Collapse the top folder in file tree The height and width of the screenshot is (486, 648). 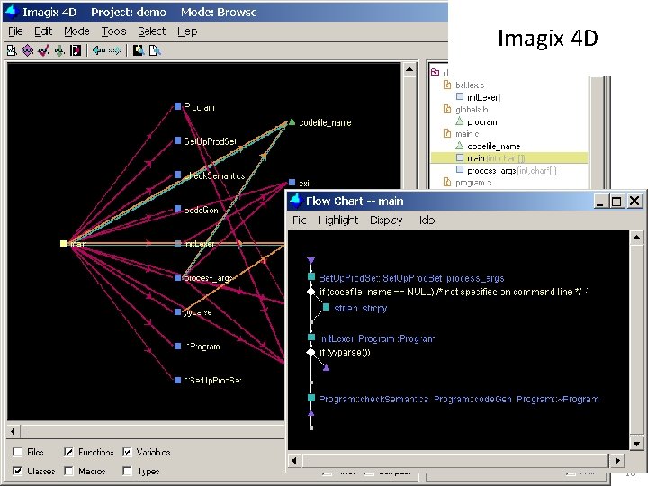435,72
